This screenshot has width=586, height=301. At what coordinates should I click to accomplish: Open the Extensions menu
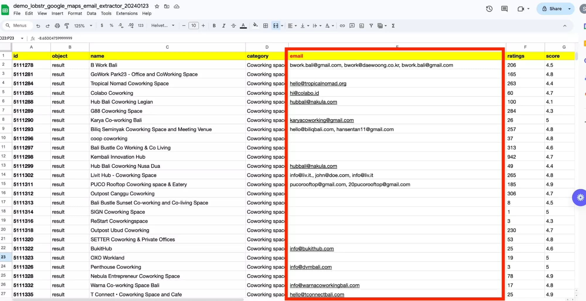pyautogui.click(x=126, y=13)
